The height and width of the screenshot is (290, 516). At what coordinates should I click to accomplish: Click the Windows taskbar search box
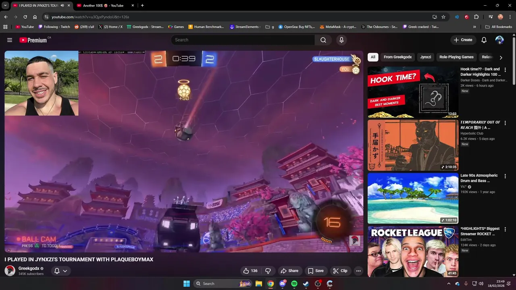click(x=223, y=284)
